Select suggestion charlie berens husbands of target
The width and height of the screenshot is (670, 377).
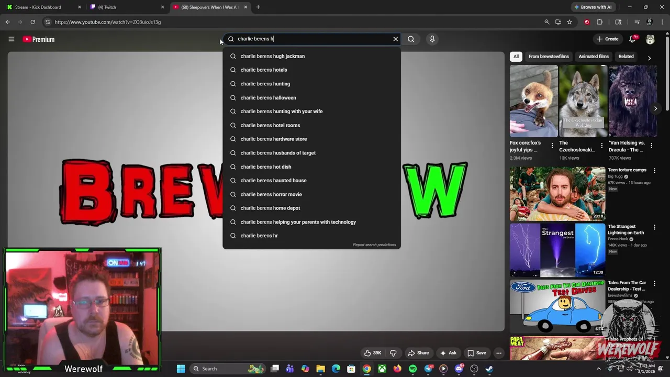311,153
